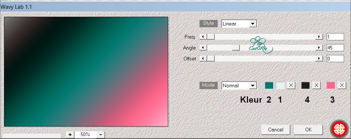Click left arrow of Angle slider

tap(203, 48)
